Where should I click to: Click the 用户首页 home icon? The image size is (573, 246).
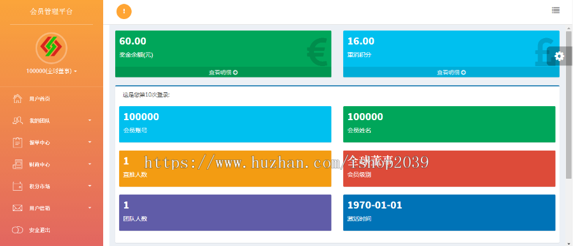17,99
